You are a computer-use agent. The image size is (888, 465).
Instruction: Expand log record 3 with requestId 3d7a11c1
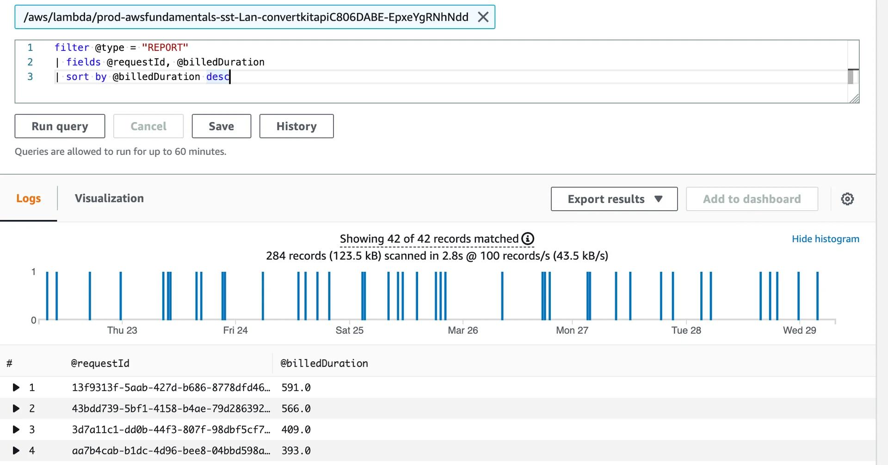click(16, 429)
